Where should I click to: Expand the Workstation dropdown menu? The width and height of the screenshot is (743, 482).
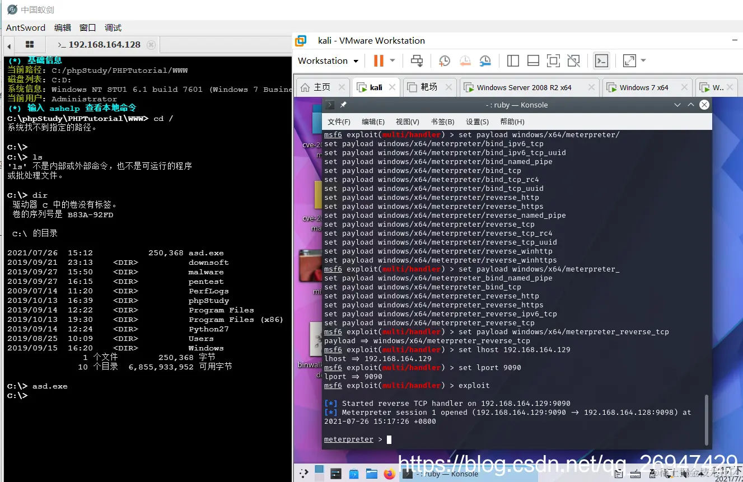(x=328, y=60)
